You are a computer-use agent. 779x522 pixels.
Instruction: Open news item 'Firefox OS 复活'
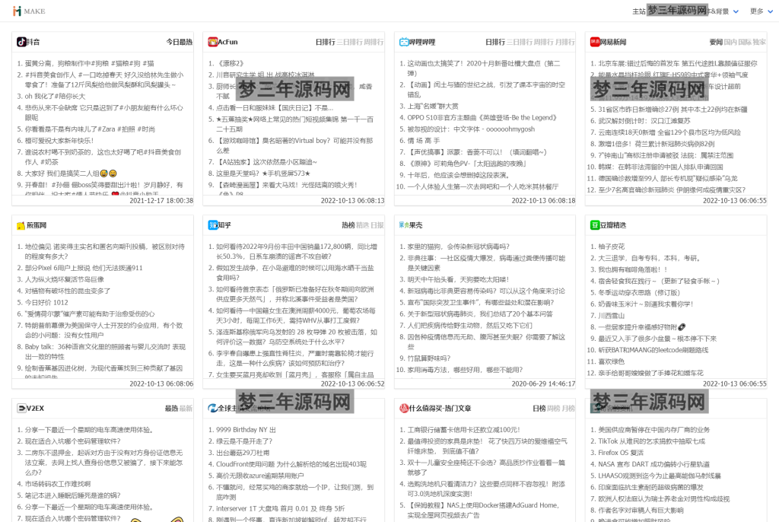point(621,453)
